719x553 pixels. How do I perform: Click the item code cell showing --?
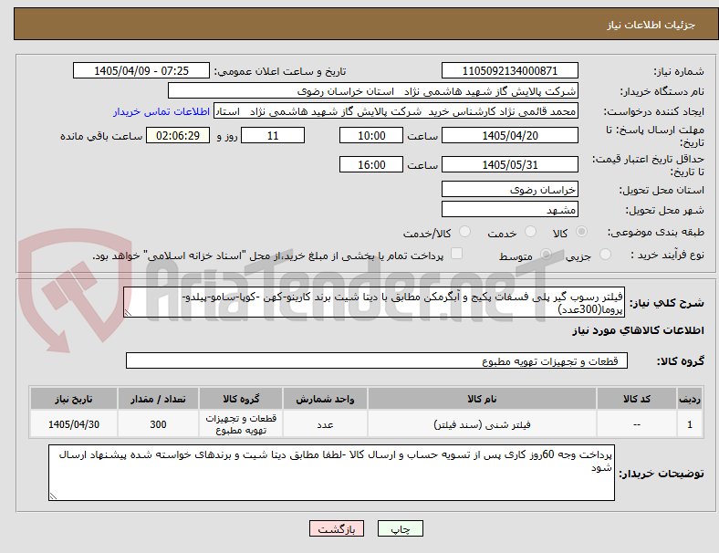(637, 424)
